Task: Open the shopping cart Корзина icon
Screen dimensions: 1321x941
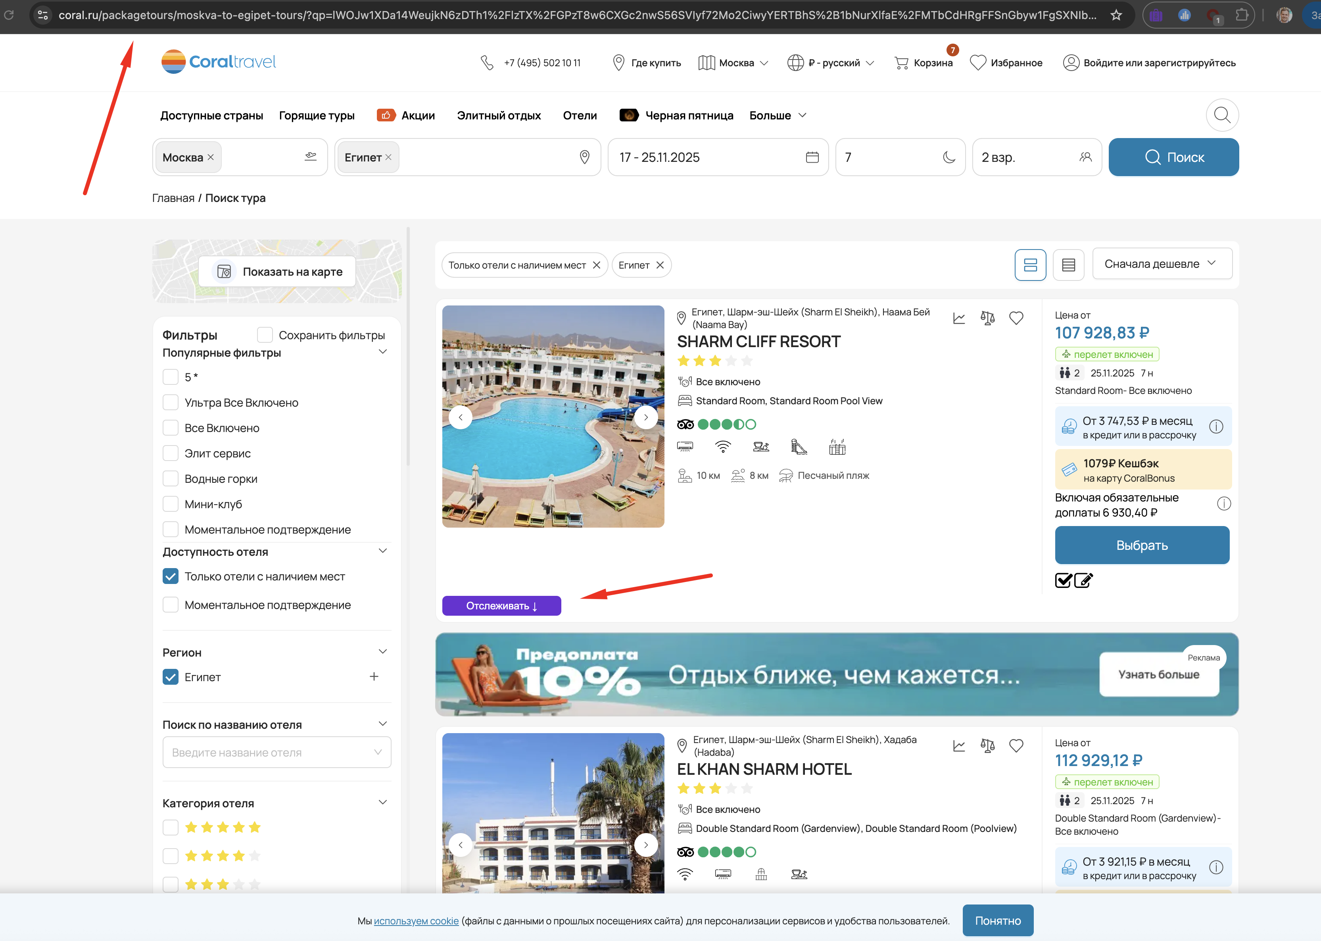Action: [902, 63]
